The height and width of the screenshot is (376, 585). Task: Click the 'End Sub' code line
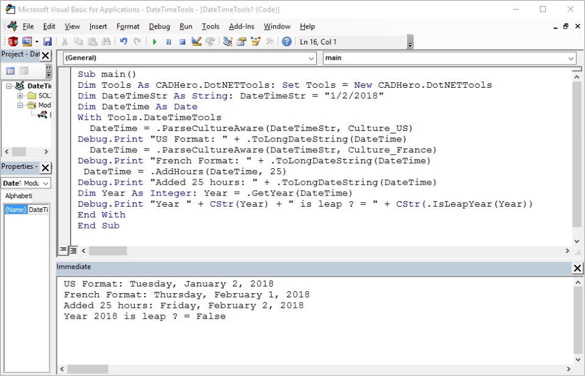coord(99,225)
